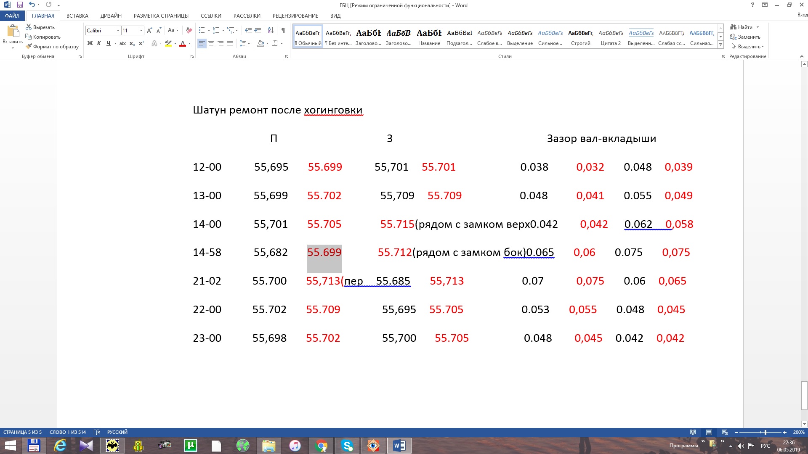Open the Calibri font name dropdown
The height and width of the screenshot is (454, 808).
click(x=118, y=30)
